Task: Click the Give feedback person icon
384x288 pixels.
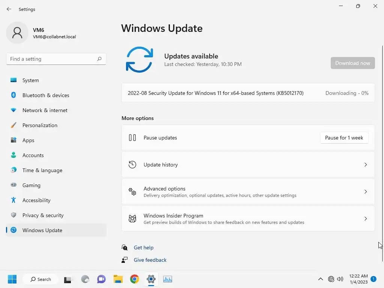Action: [124, 260]
